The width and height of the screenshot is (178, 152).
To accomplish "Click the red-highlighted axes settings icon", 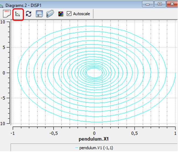I will pos(18,14).
